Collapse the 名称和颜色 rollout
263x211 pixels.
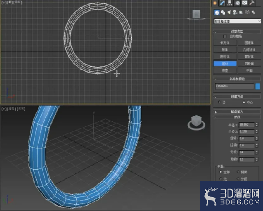(x=237, y=79)
